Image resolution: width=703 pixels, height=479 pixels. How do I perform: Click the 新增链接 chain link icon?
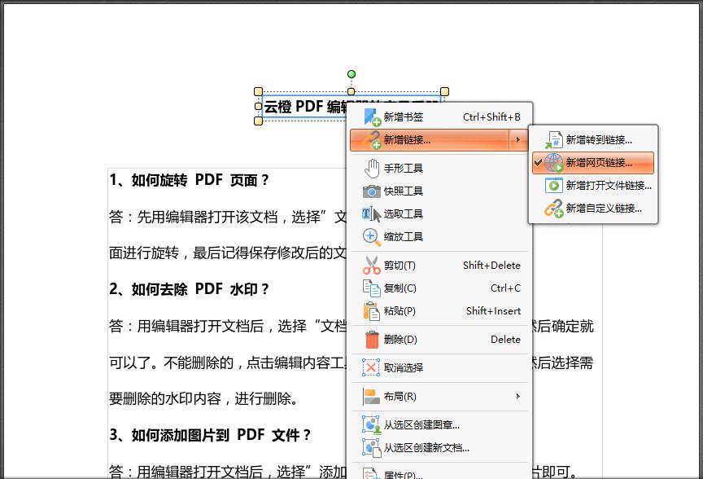372,140
